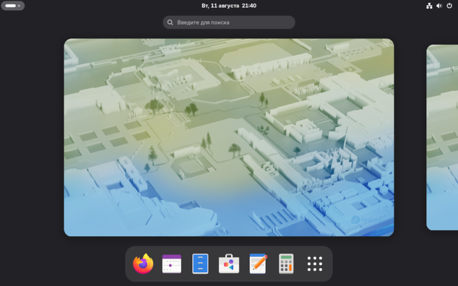Open the Calculator app
This screenshot has height=286, width=458.
[286, 264]
